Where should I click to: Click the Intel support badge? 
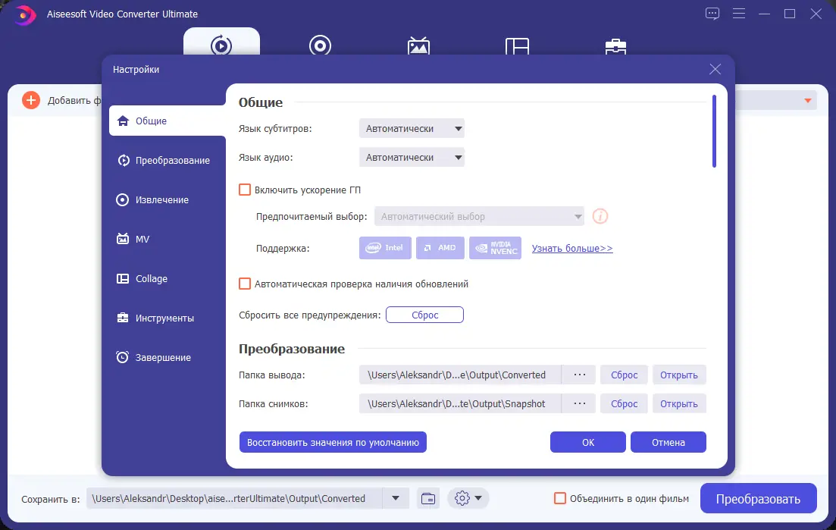pos(385,248)
